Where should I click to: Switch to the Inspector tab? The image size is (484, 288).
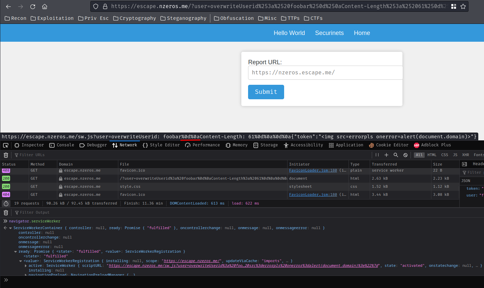point(29,145)
